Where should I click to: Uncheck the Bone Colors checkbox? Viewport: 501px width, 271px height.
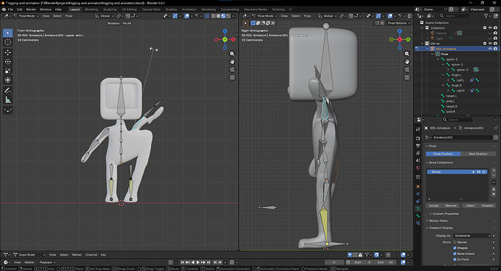coord(455,254)
